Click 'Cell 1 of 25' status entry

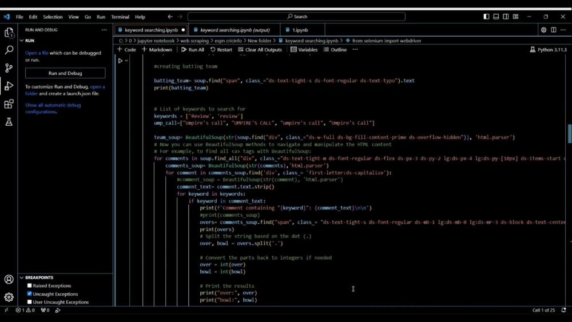tap(543, 311)
